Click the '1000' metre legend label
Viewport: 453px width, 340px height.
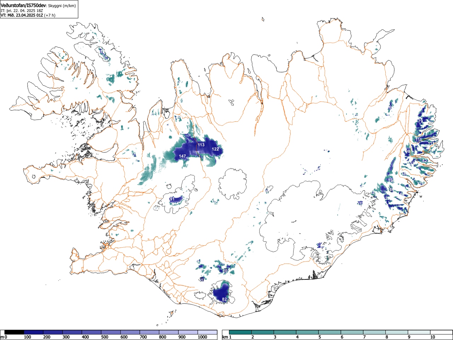[202, 337]
